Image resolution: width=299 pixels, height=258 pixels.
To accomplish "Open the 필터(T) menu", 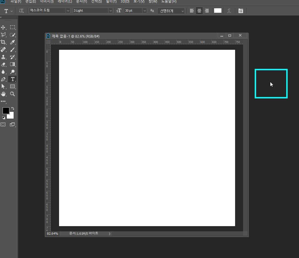I will [111, 1].
